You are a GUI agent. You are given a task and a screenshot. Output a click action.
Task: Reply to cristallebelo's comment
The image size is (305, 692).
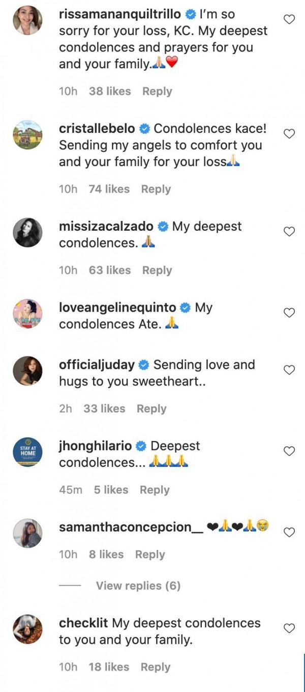(156, 189)
